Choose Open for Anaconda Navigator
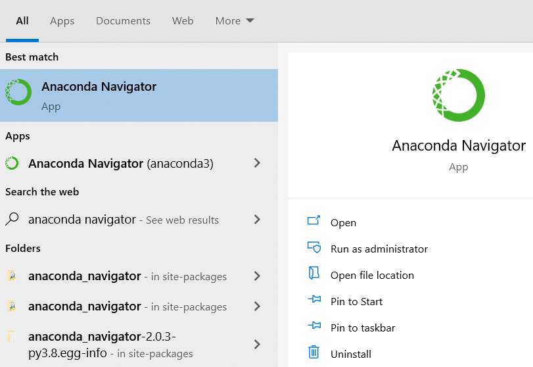 (343, 222)
